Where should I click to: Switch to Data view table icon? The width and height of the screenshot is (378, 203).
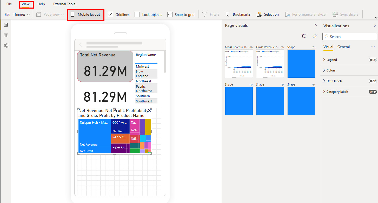click(x=6, y=35)
